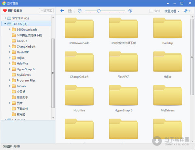Select BackUp in the folder tree
The width and height of the screenshot is (195, 150).
click(x=22, y=41)
